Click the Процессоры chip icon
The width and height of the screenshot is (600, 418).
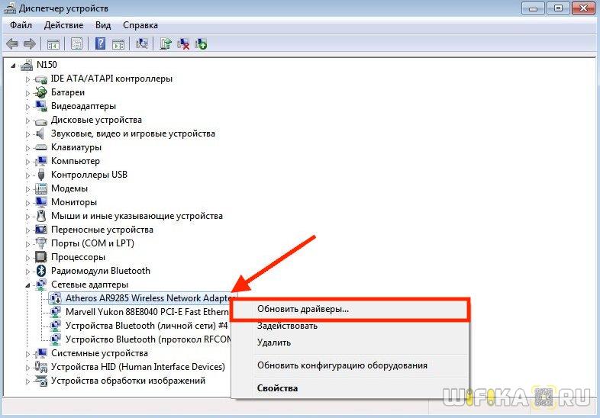pyautogui.click(x=40, y=257)
